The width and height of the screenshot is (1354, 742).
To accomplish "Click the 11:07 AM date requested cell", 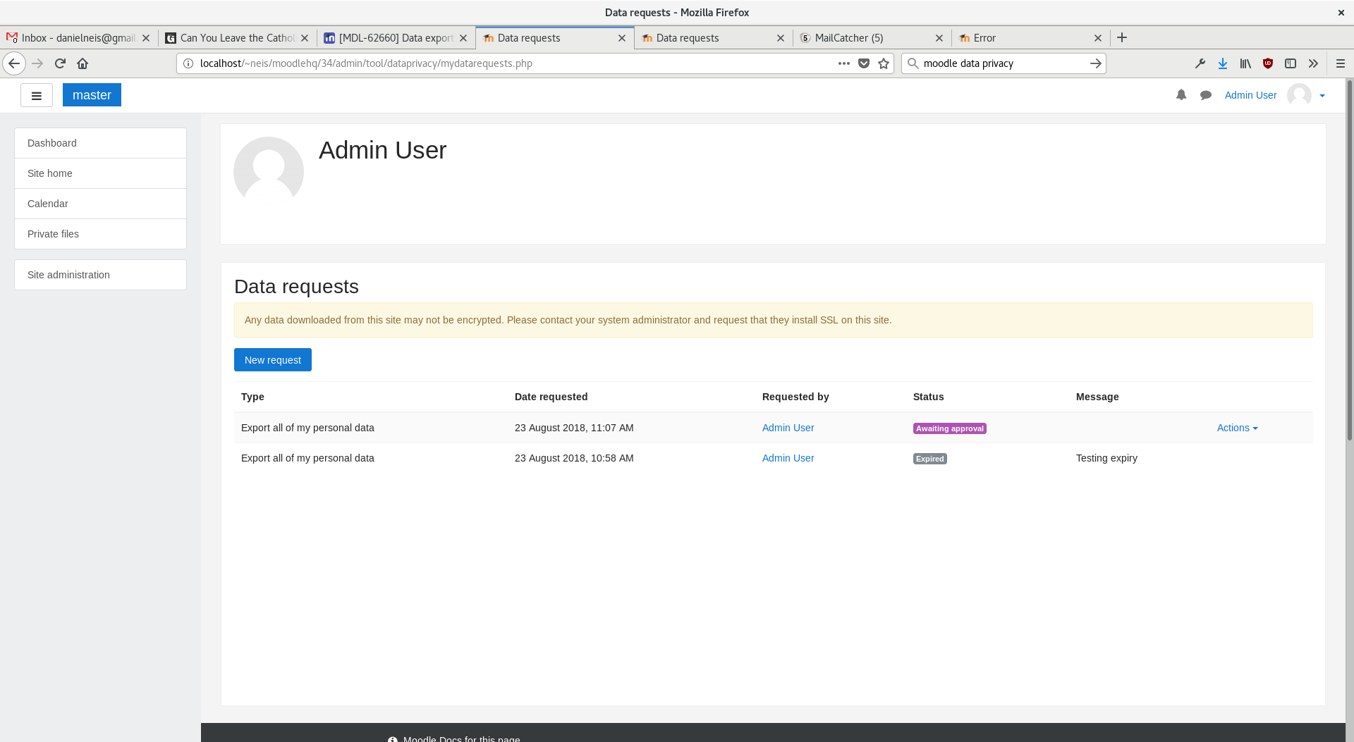I will pos(574,428).
